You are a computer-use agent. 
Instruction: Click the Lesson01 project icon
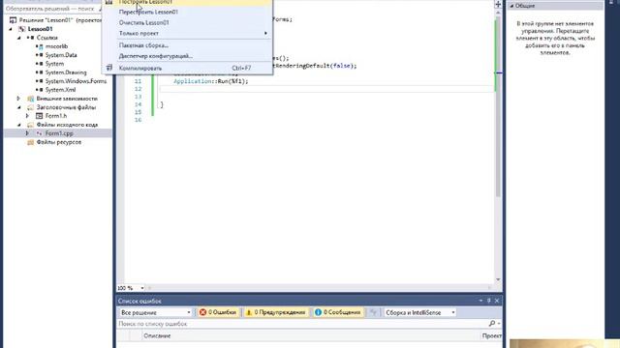(x=22, y=29)
